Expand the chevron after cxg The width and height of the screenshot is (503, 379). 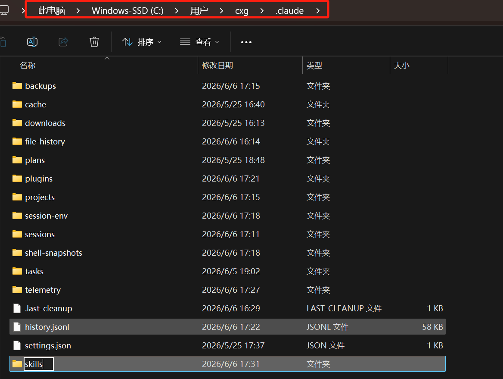(x=262, y=11)
